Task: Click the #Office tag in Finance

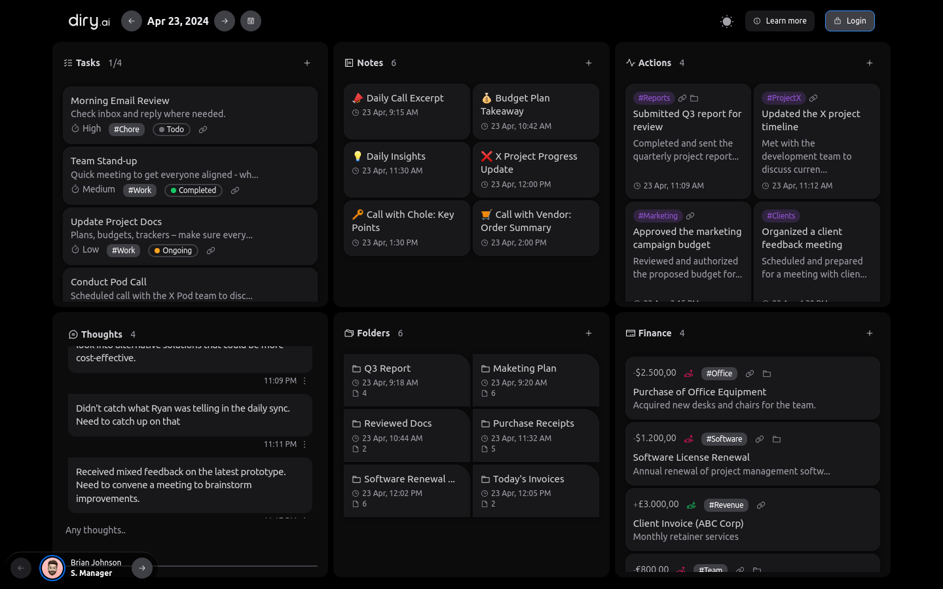Action: click(719, 374)
